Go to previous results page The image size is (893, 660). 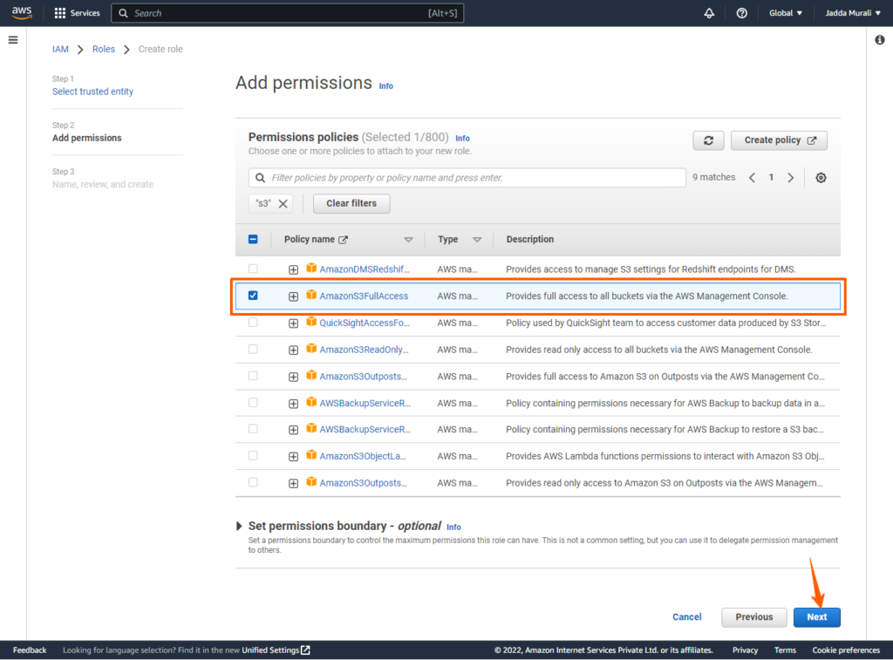click(x=752, y=178)
